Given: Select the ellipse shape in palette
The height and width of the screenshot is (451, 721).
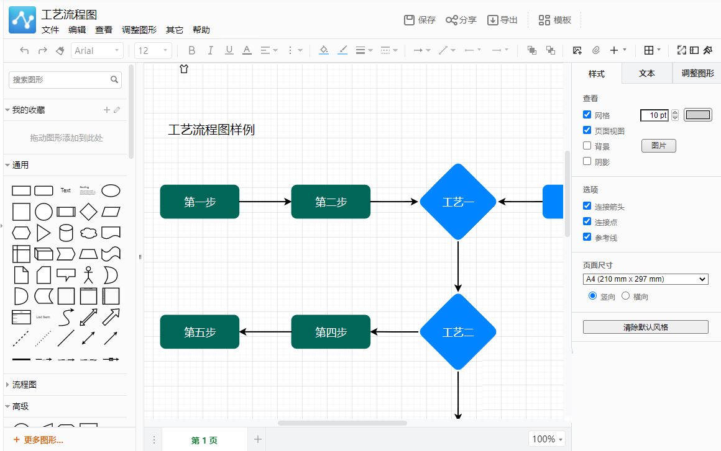Looking at the screenshot, I should (x=111, y=190).
